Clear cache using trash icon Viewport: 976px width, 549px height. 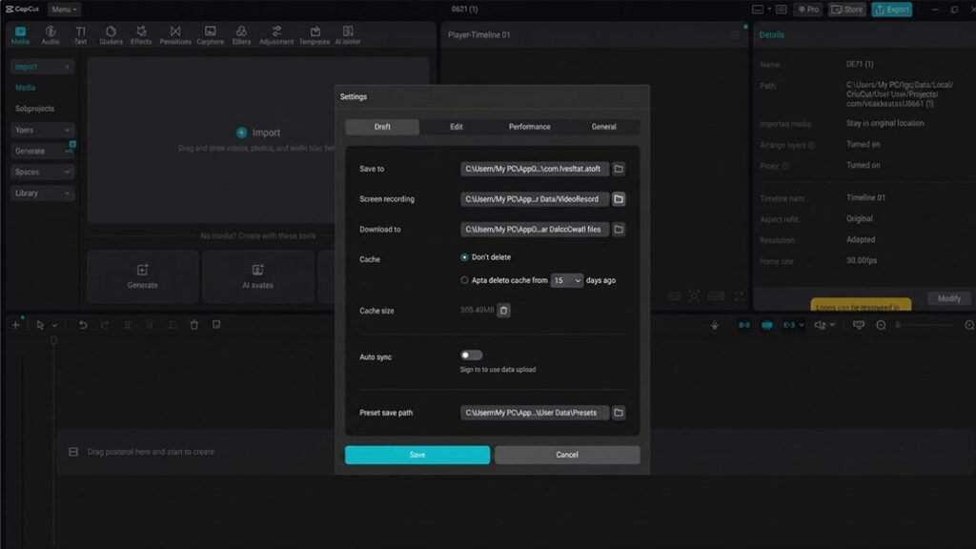pos(503,310)
